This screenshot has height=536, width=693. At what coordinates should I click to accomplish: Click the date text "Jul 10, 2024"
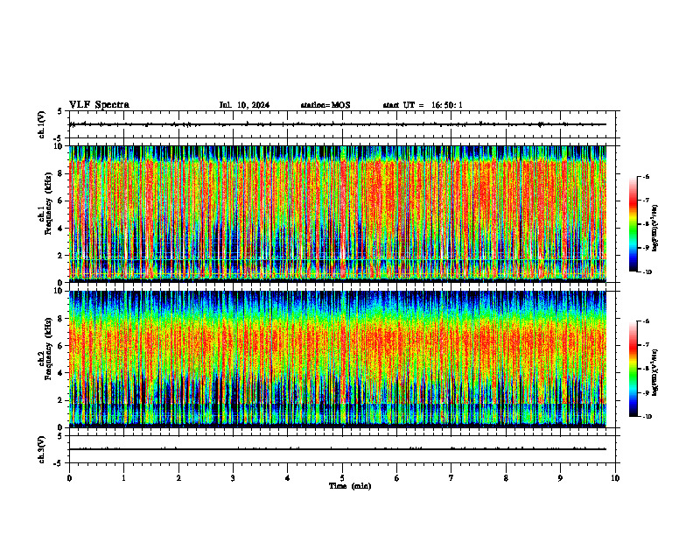pos(244,105)
